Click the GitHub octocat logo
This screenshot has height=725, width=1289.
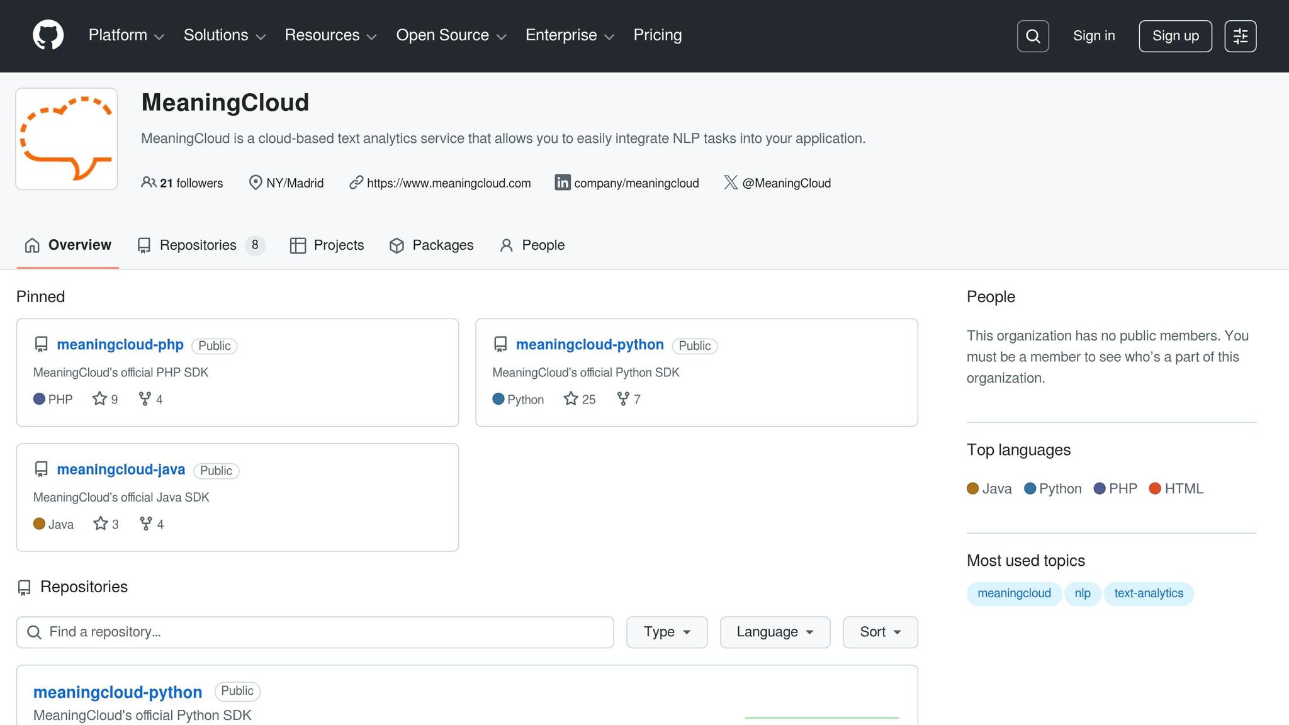click(47, 35)
